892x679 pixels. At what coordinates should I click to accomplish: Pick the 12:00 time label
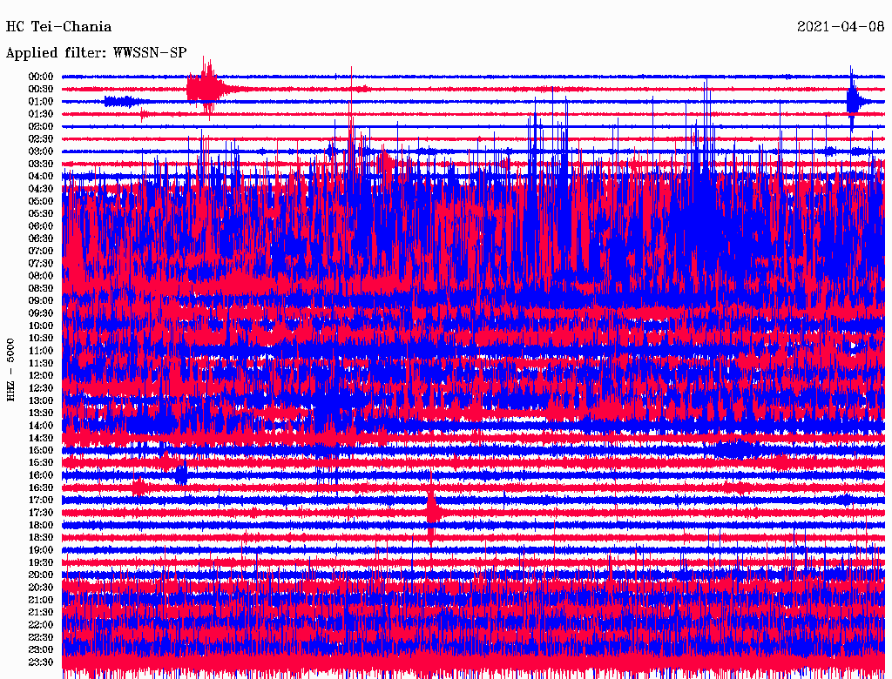42,375
